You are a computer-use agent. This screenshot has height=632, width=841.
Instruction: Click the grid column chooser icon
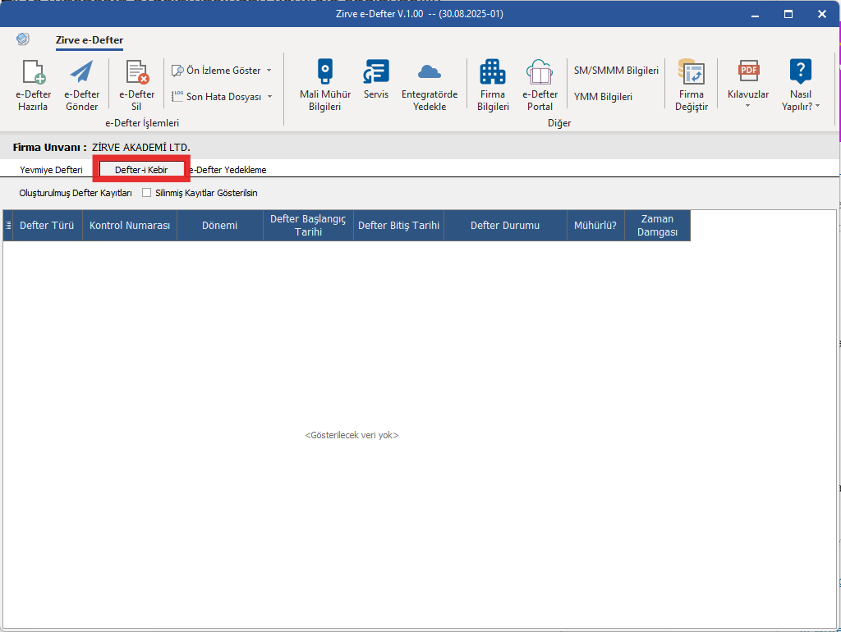click(8, 226)
